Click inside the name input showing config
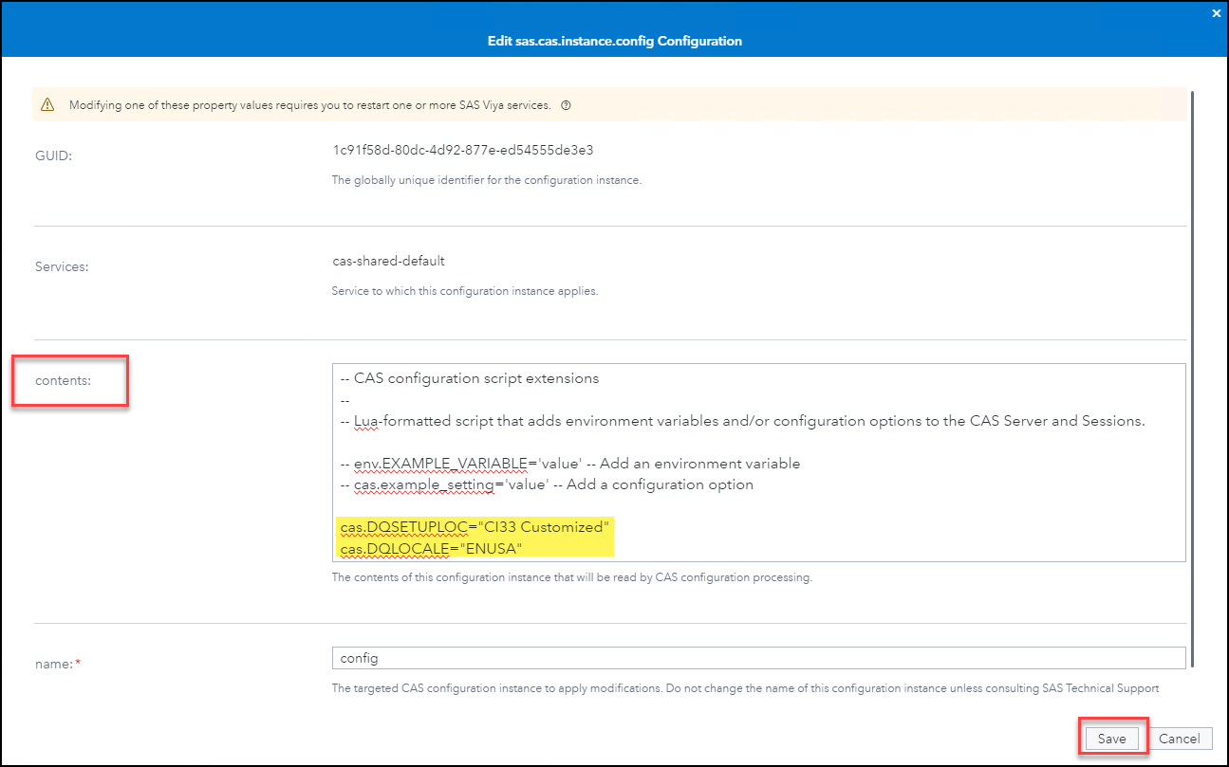 [x=569, y=657]
